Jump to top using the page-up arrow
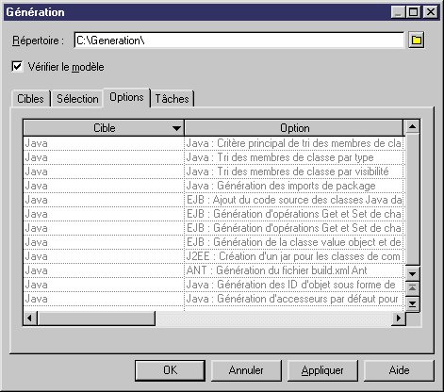The width and height of the screenshot is (444, 392). tap(412, 288)
